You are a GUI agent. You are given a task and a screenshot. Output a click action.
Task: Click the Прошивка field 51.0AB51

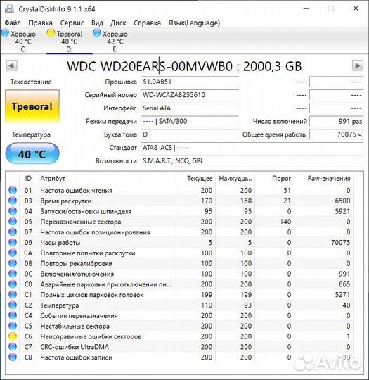[190, 82]
